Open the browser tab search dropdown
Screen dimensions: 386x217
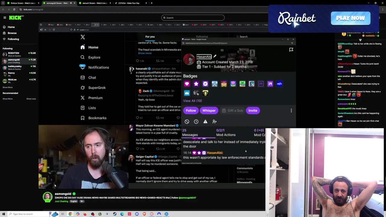(x=3, y=3)
